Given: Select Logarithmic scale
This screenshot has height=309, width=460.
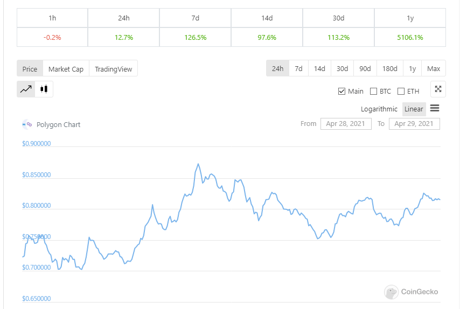Looking at the screenshot, I should click(x=379, y=109).
